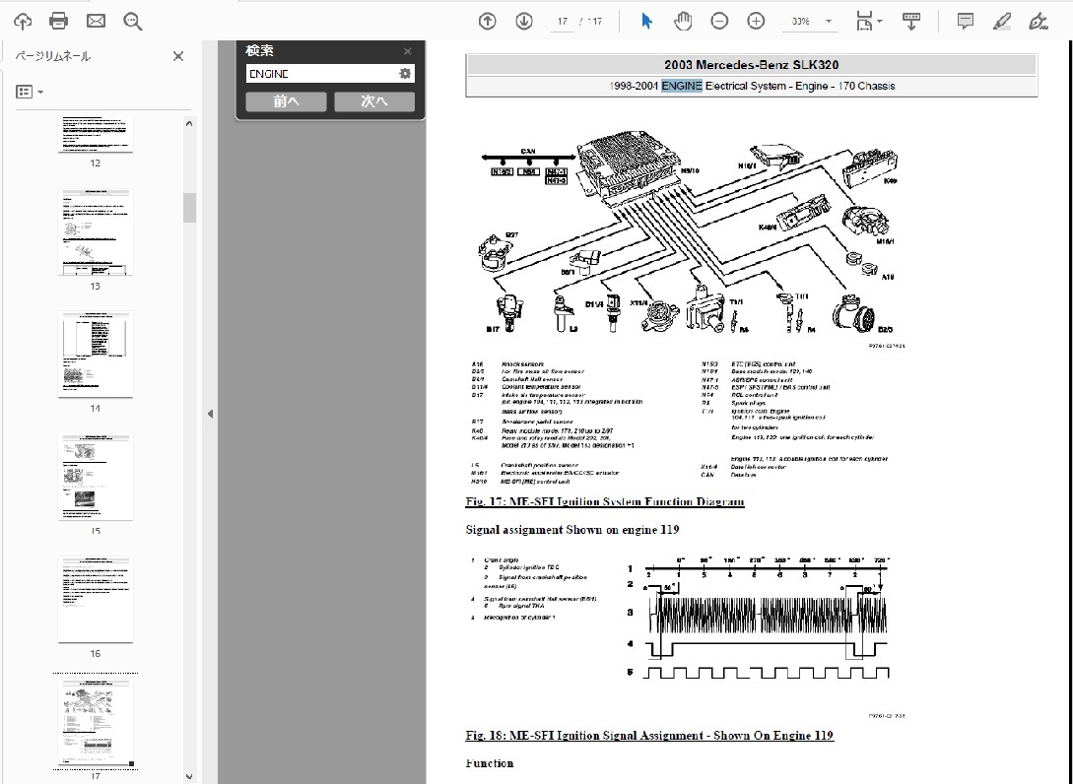Open the page fit options dropdown
Image resolution: width=1073 pixels, height=784 pixels.
tap(868, 22)
